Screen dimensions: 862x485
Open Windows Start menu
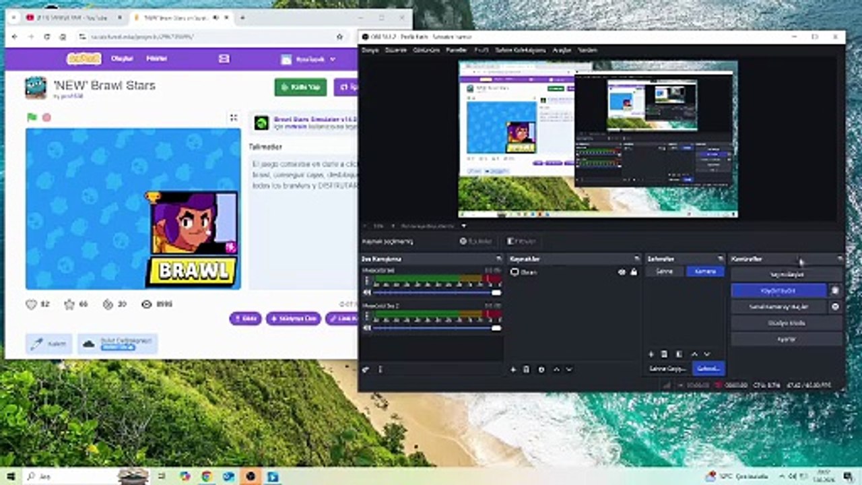point(11,476)
